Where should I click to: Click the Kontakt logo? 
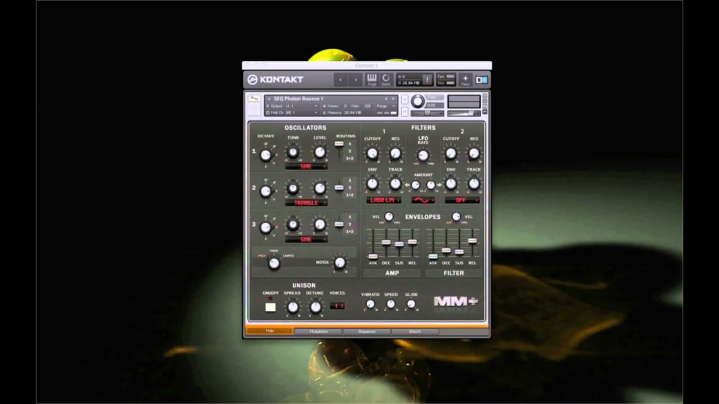click(275, 80)
